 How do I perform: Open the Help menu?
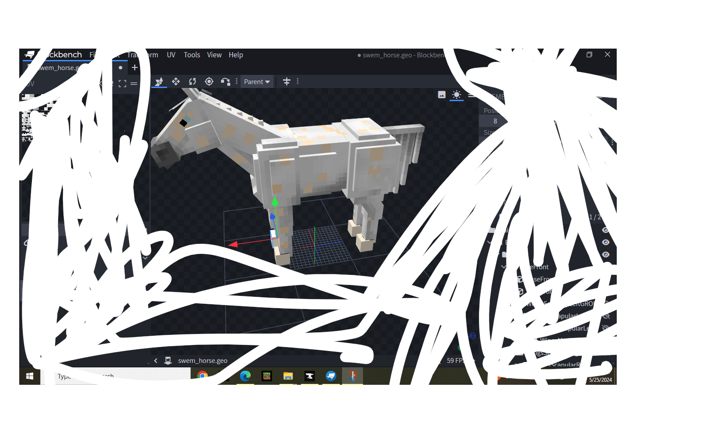[236, 55]
